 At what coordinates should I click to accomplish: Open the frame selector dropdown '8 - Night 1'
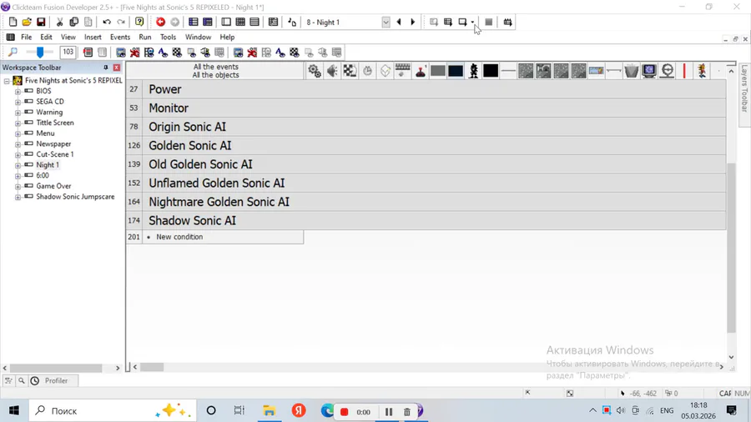pos(386,22)
